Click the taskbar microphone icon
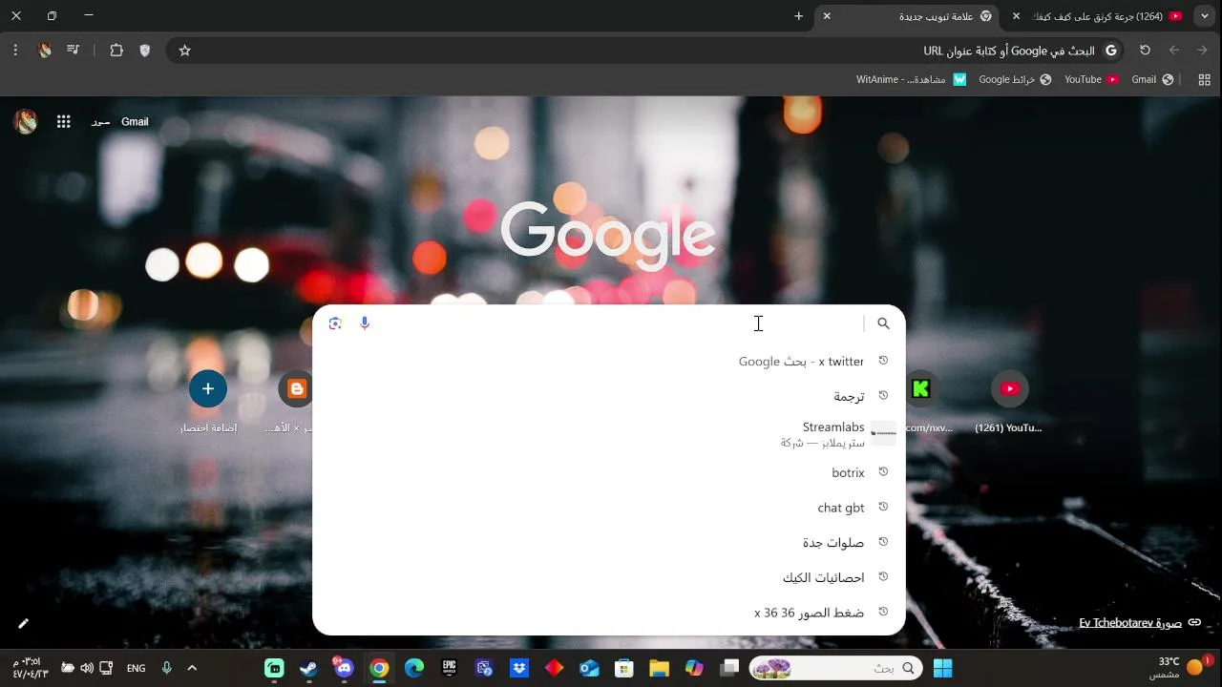Viewport: 1222px width, 687px height. pyautogui.click(x=166, y=668)
